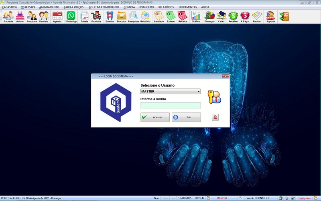
Task: Click the Informe a Senha password field
Action: (x=170, y=106)
